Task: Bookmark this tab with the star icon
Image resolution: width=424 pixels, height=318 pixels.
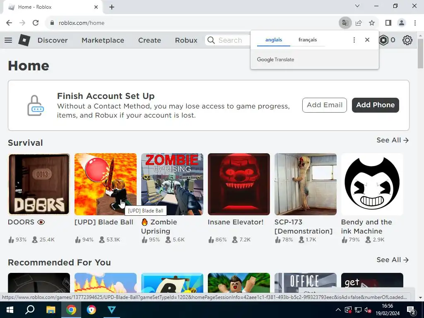Action: 372,23
